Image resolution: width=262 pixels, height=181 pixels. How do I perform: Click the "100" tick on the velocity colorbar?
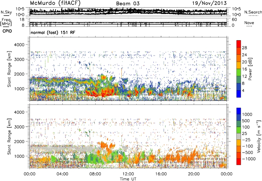246,127
